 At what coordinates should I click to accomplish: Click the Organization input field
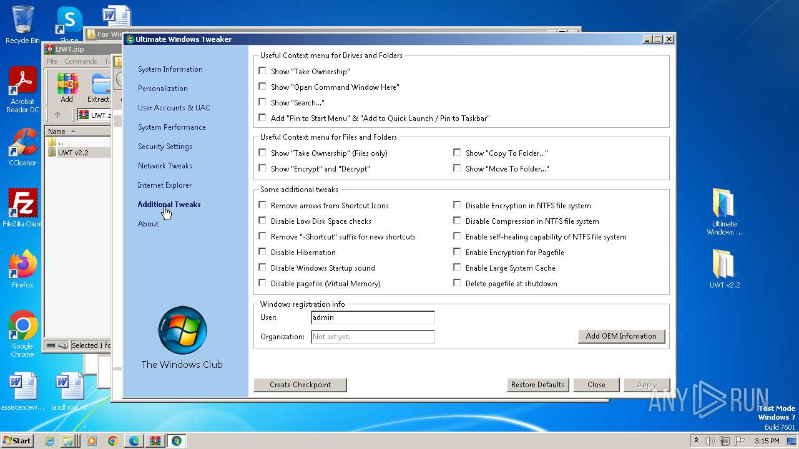click(373, 337)
